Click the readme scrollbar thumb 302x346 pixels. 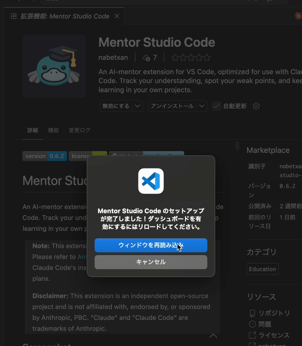coord(237,146)
